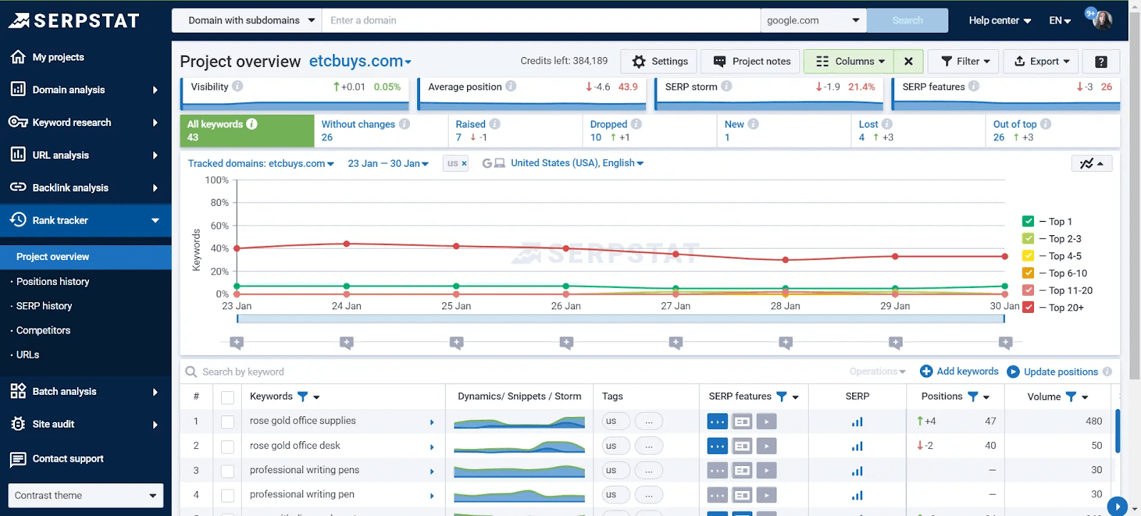Click the date range slider bar
1141x516 pixels.
[620, 319]
